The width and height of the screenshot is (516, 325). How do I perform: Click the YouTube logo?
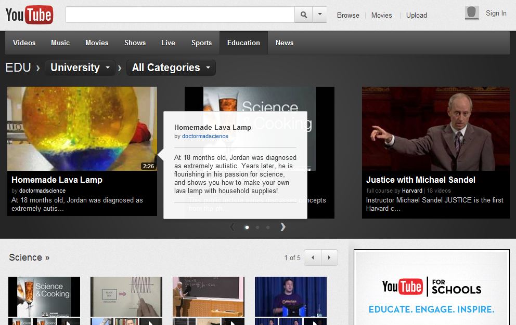[29, 15]
